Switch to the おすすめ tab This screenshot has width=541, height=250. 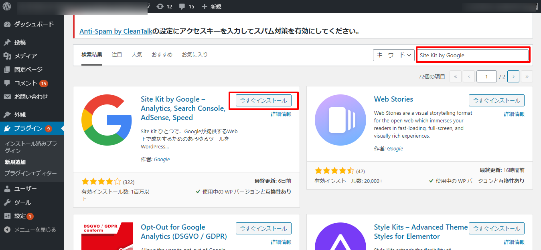point(162,55)
